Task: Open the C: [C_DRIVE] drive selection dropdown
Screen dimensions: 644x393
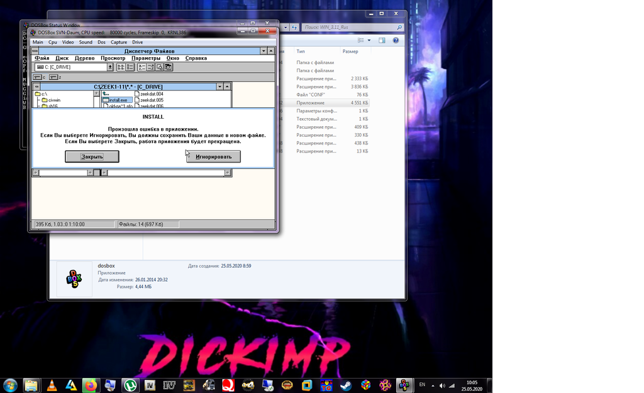Action: tap(109, 67)
